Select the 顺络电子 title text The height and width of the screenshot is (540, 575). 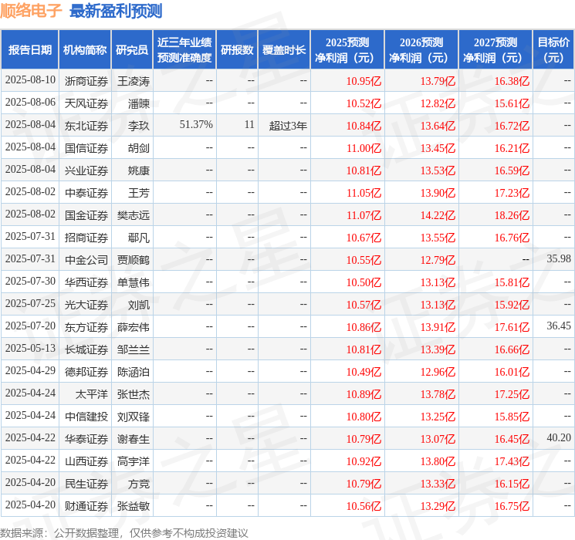pyautogui.click(x=31, y=11)
